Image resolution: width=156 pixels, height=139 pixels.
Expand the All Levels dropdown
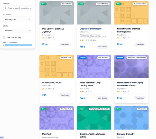click(18, 31)
